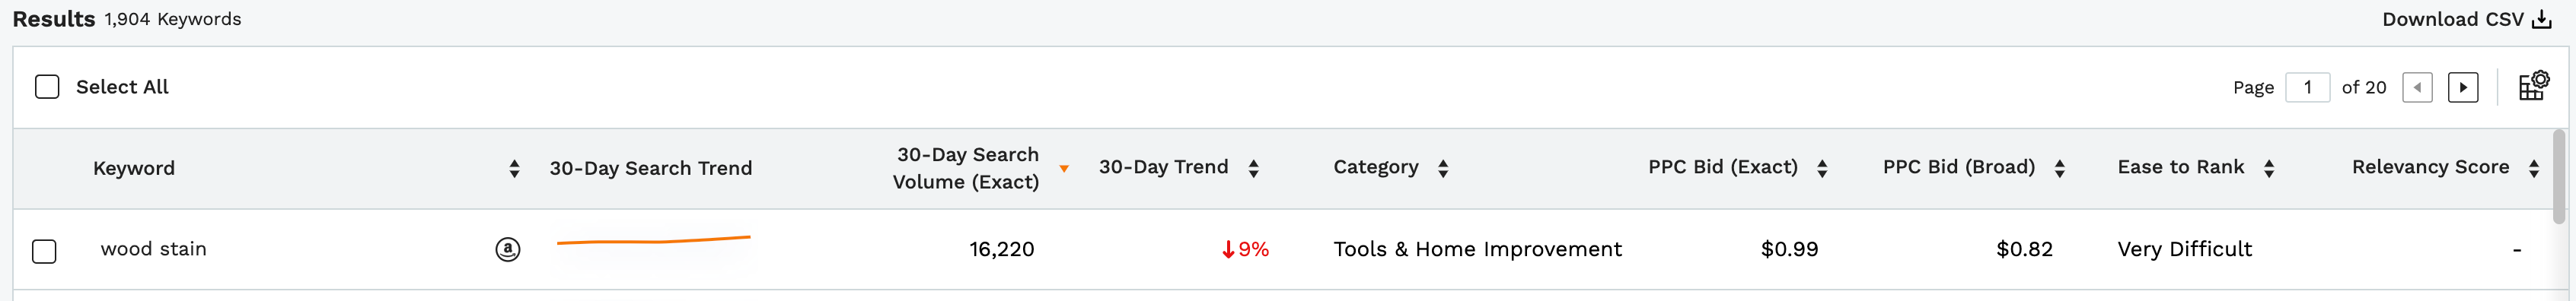Sort by Category column arrows
Image resolution: width=2576 pixels, height=301 pixels.
(x=1443, y=169)
